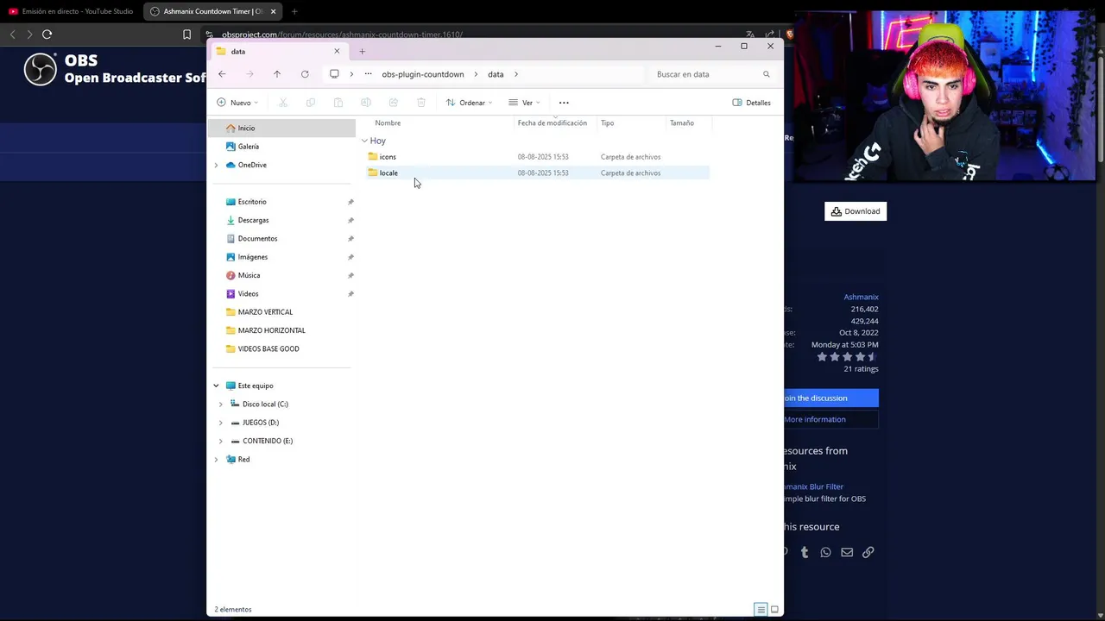The height and width of the screenshot is (621, 1105).
Task: Refresh the data folder view
Action: tap(305, 74)
